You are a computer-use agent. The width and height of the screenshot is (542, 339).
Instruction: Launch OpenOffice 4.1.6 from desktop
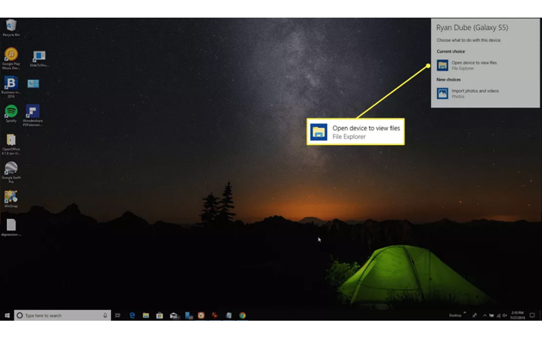pyautogui.click(x=11, y=140)
